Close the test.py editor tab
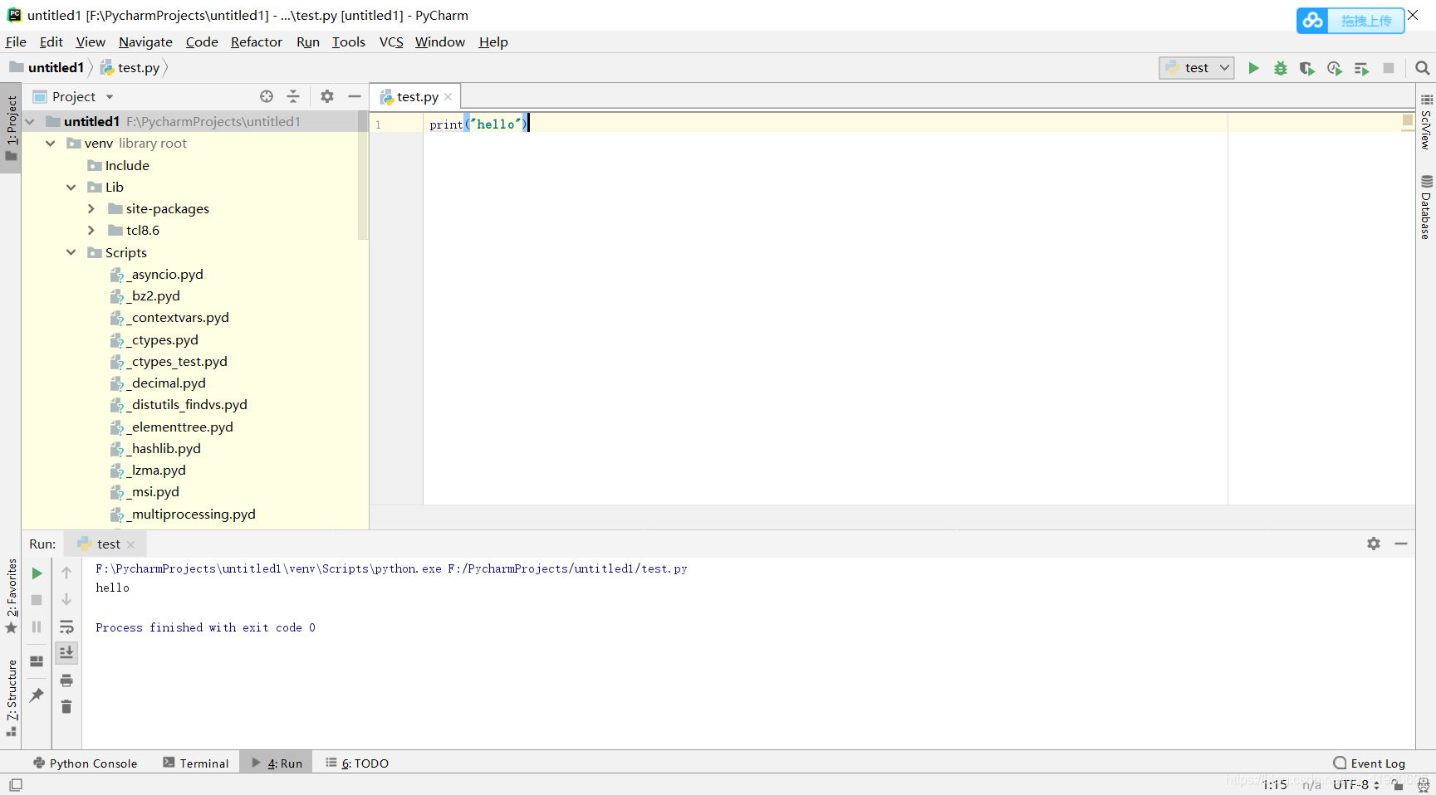 point(448,97)
